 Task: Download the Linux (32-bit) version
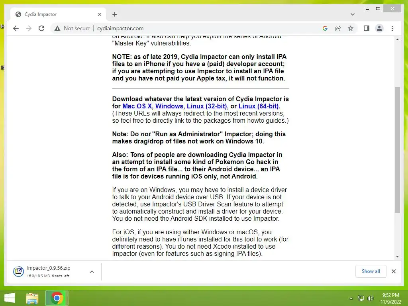tap(207, 106)
